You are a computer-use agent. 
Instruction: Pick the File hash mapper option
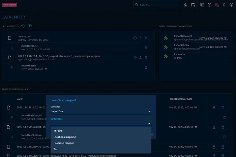(x=63, y=143)
